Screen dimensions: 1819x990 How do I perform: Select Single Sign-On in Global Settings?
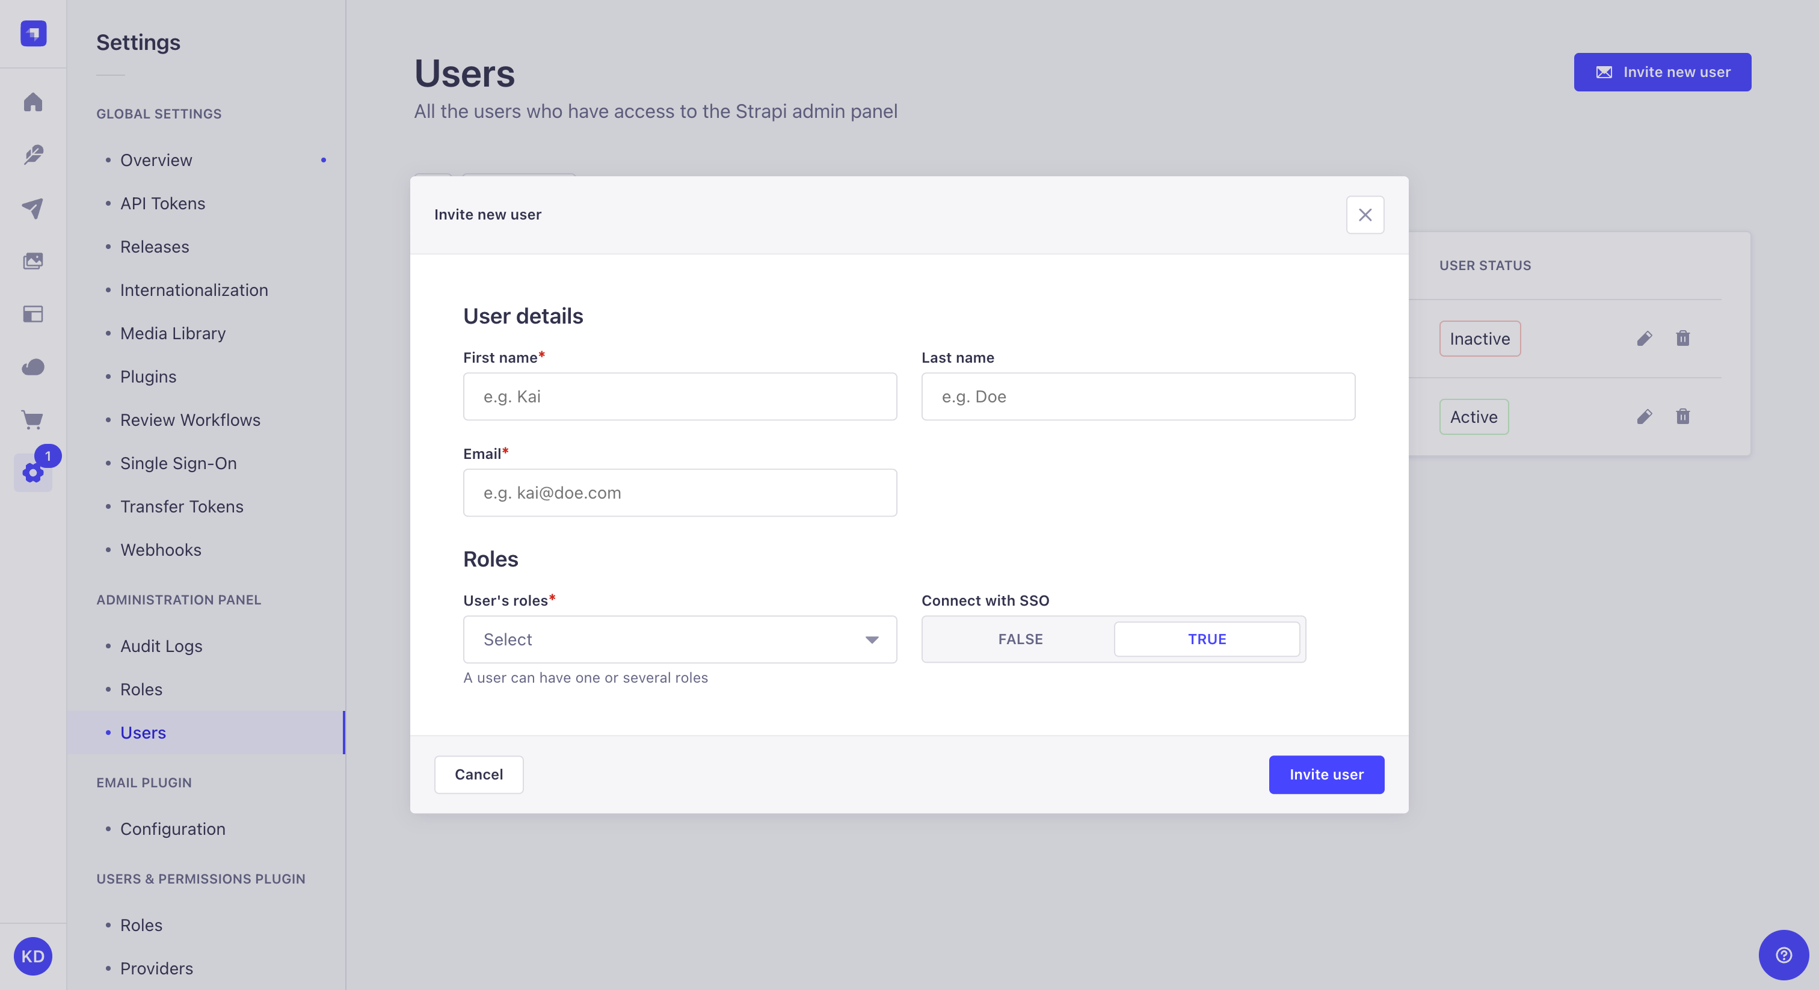(177, 463)
